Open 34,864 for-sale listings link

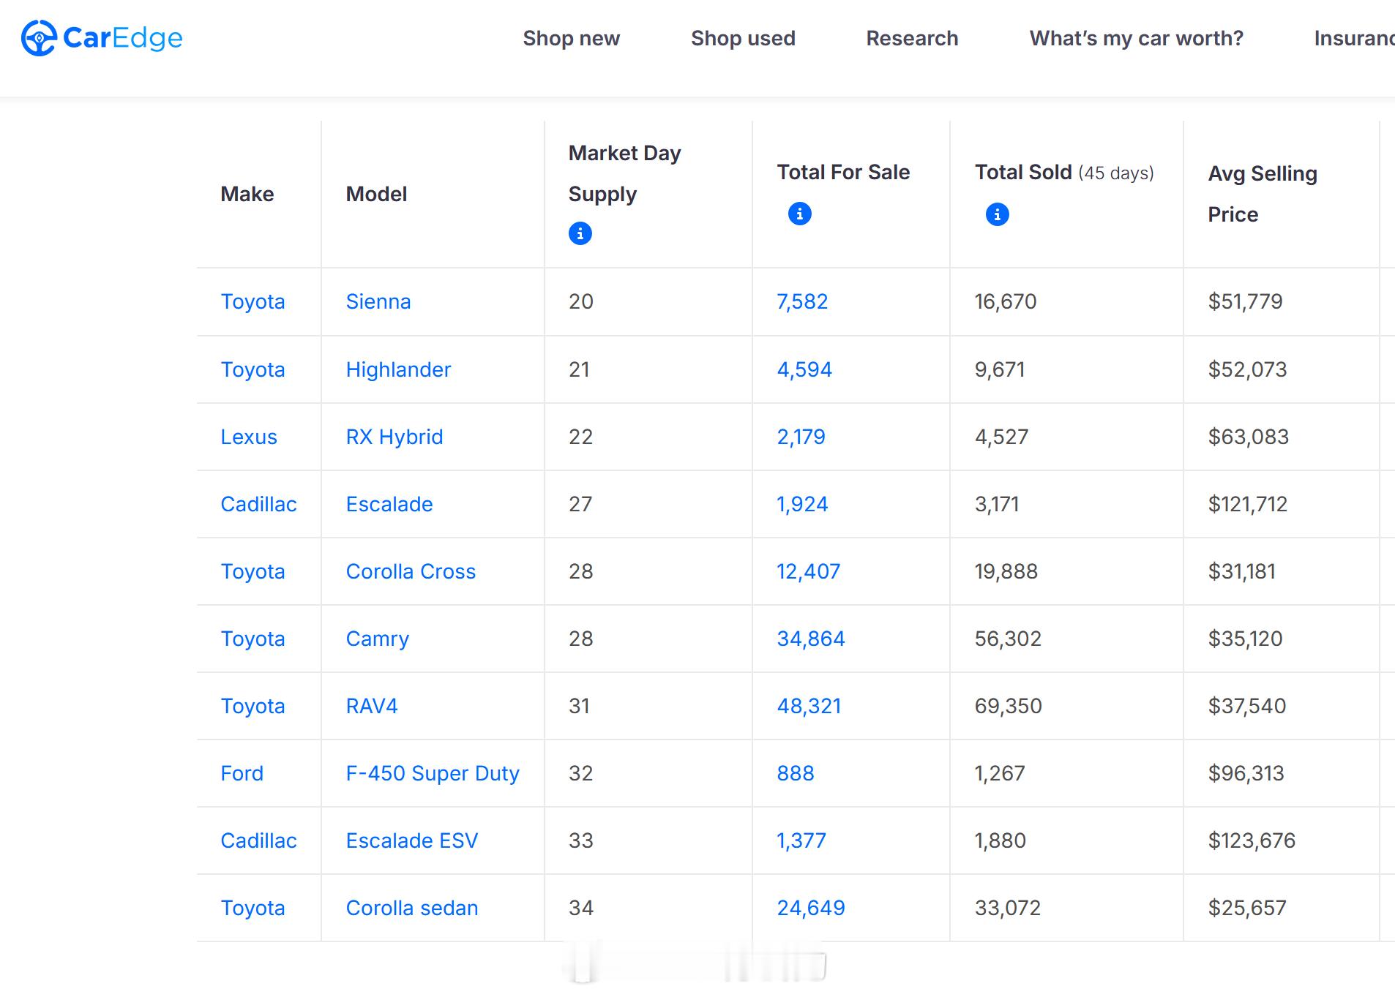[x=811, y=639]
